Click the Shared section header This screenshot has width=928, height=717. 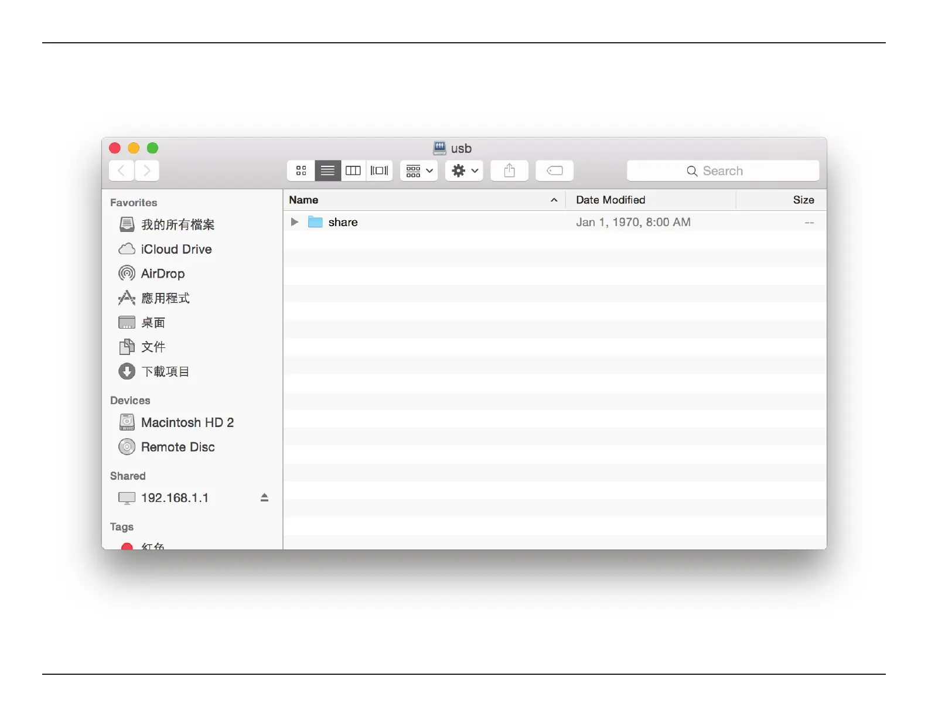(128, 476)
